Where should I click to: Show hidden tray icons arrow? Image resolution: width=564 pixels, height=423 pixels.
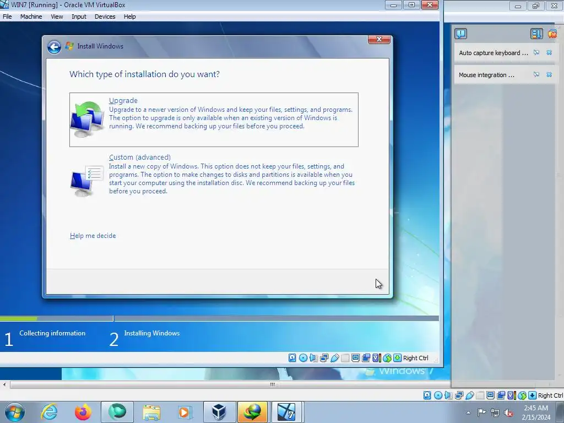[468, 413]
